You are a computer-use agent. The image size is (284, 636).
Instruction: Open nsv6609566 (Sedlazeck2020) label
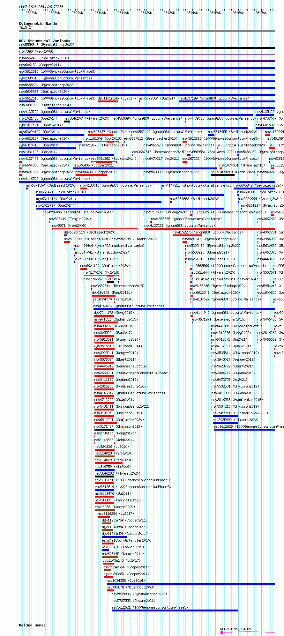[44, 92]
